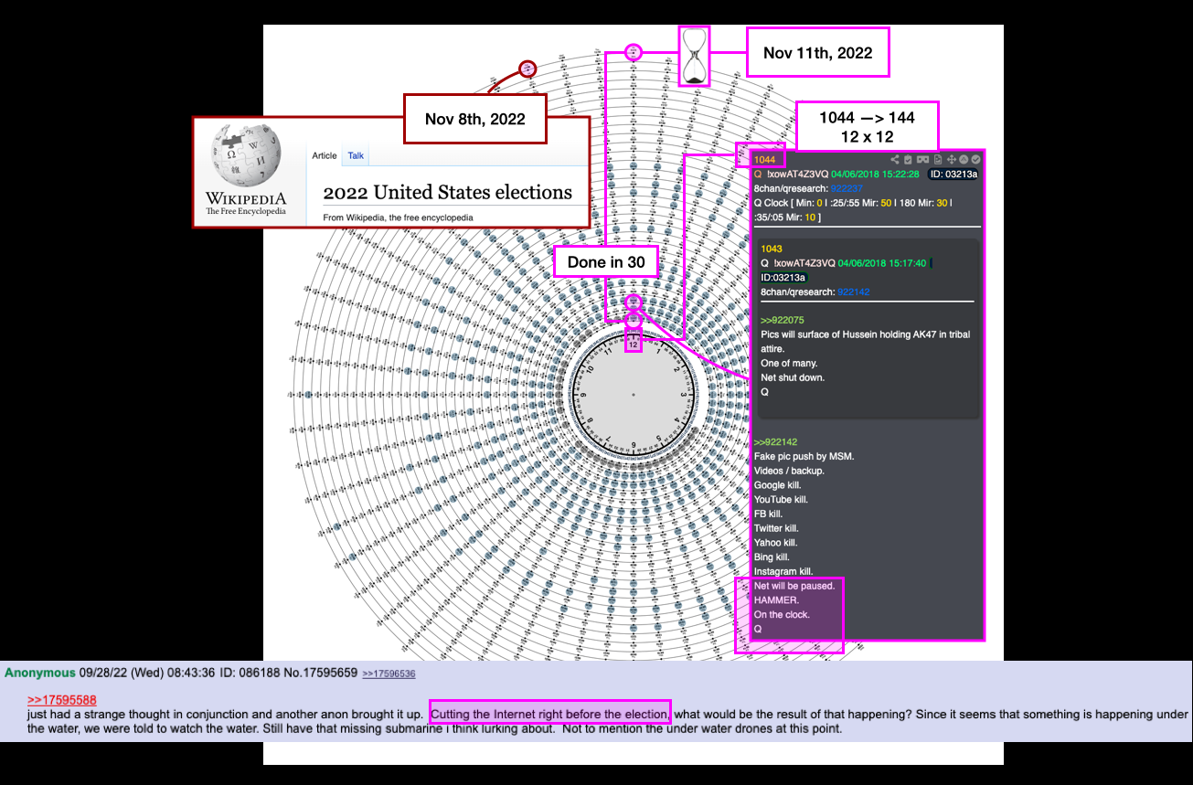The height and width of the screenshot is (785, 1193).
Task: Click the ID:03213a badge in post 1043
Action: click(784, 278)
